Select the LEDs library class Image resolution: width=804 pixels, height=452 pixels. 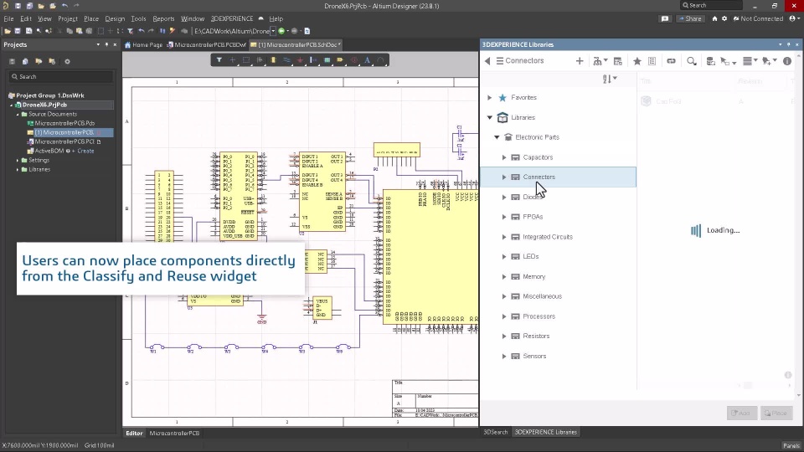pyautogui.click(x=531, y=256)
